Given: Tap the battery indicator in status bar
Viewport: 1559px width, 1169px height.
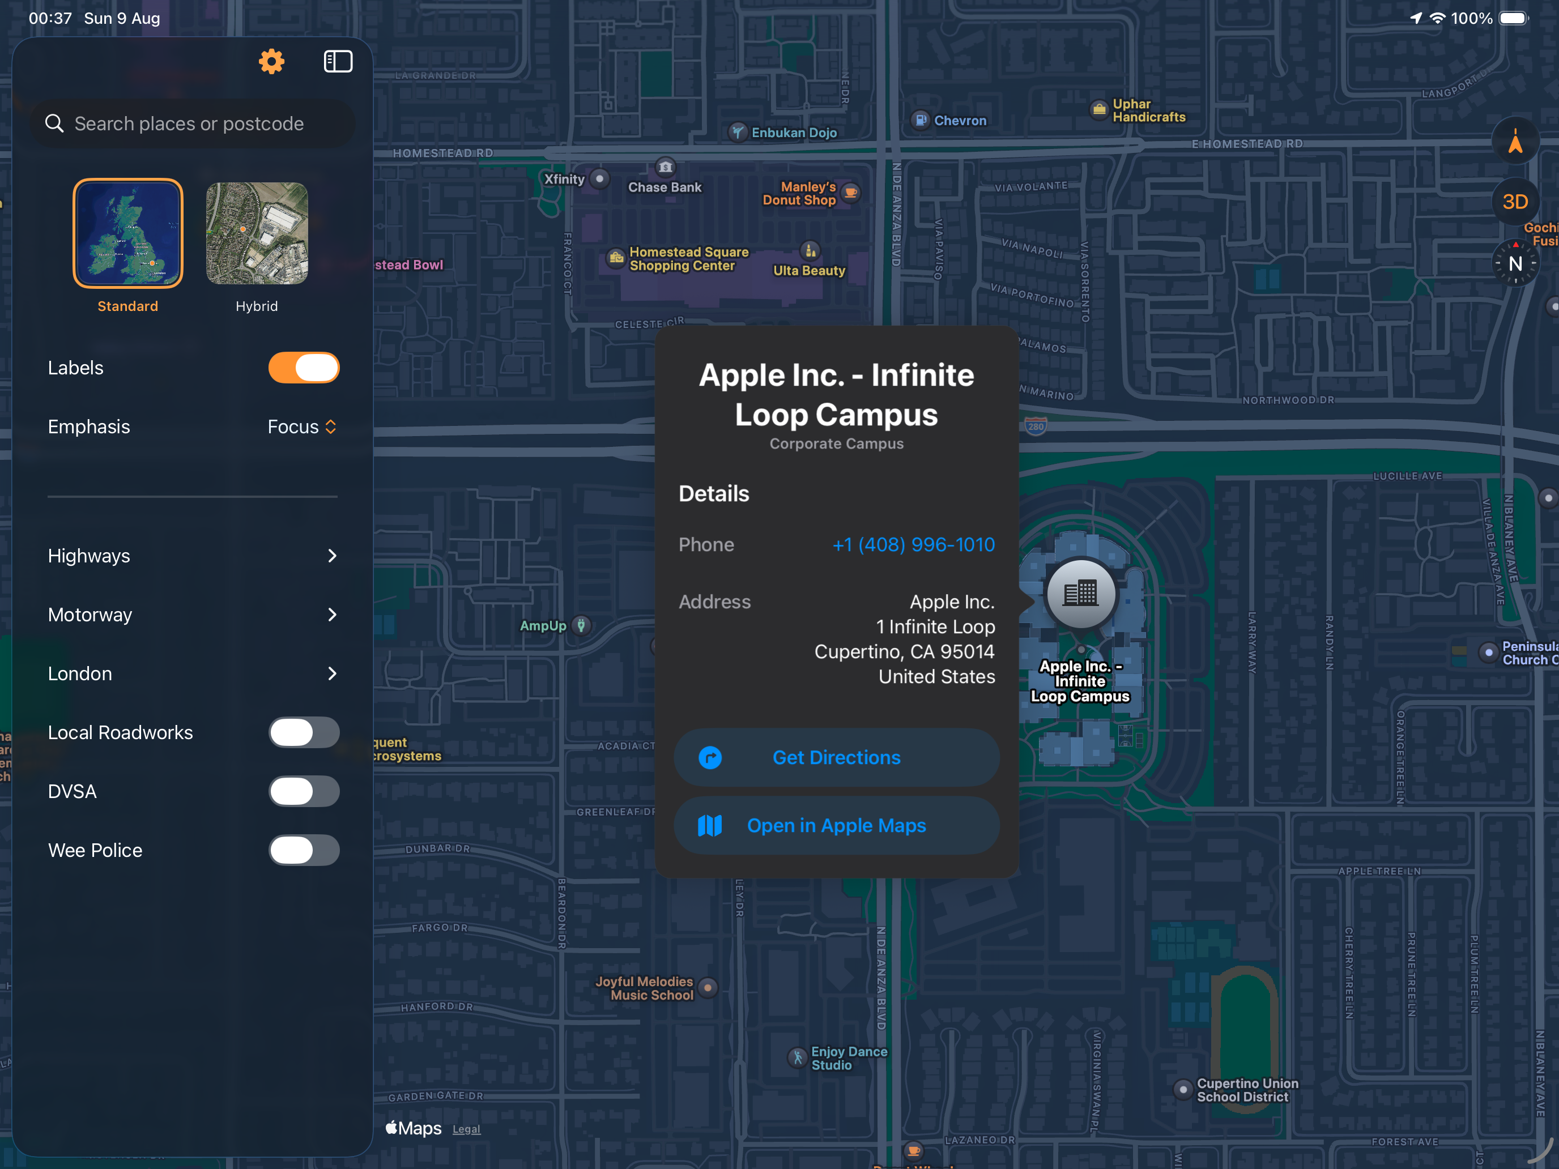Looking at the screenshot, I should tap(1513, 18).
